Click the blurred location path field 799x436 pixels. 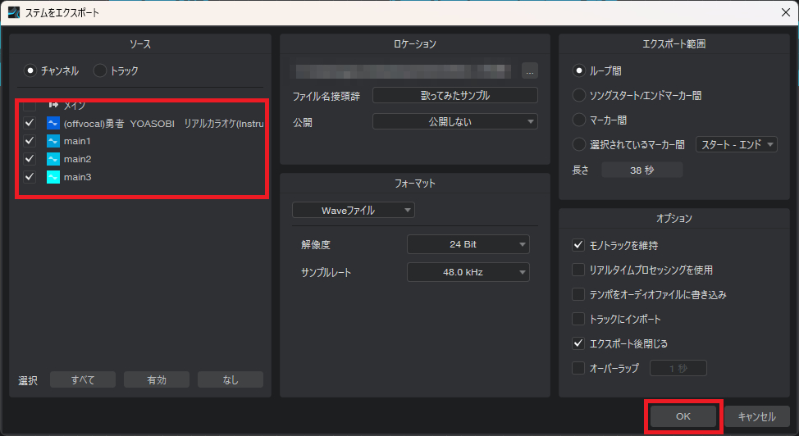404,71
